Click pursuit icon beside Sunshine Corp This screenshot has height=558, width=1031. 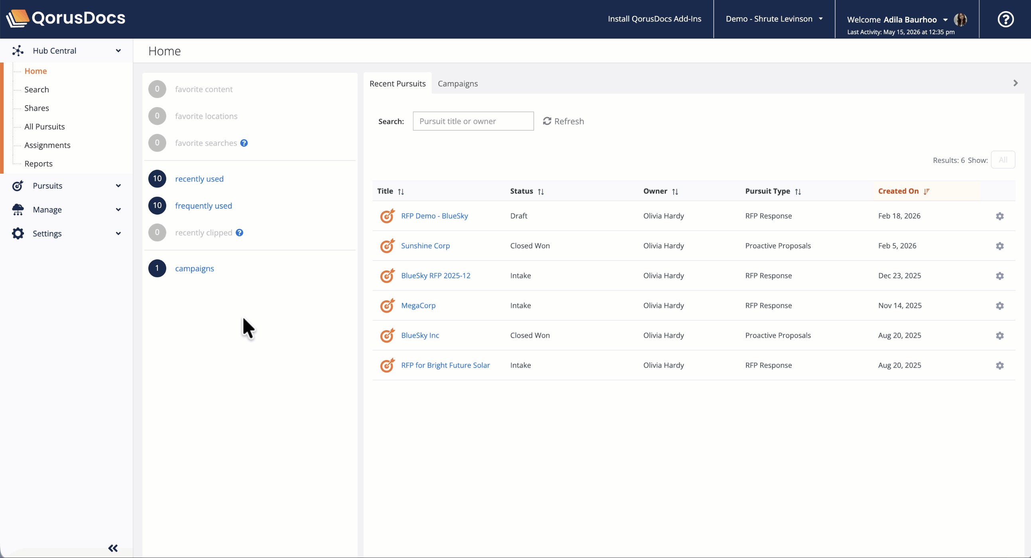coord(388,246)
